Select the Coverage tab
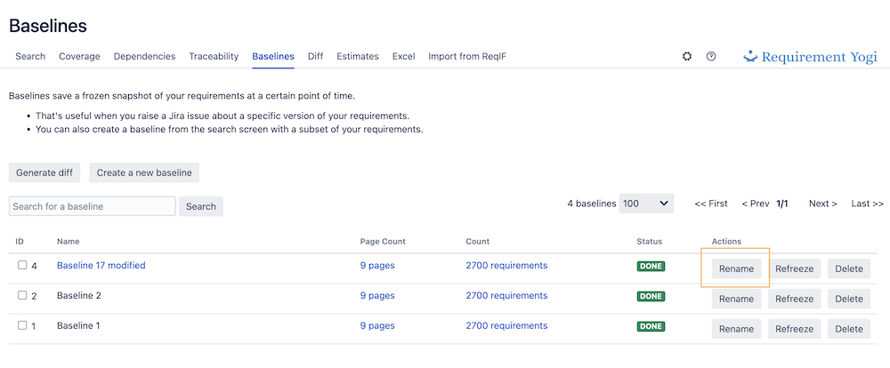890x368 pixels. [x=79, y=57]
